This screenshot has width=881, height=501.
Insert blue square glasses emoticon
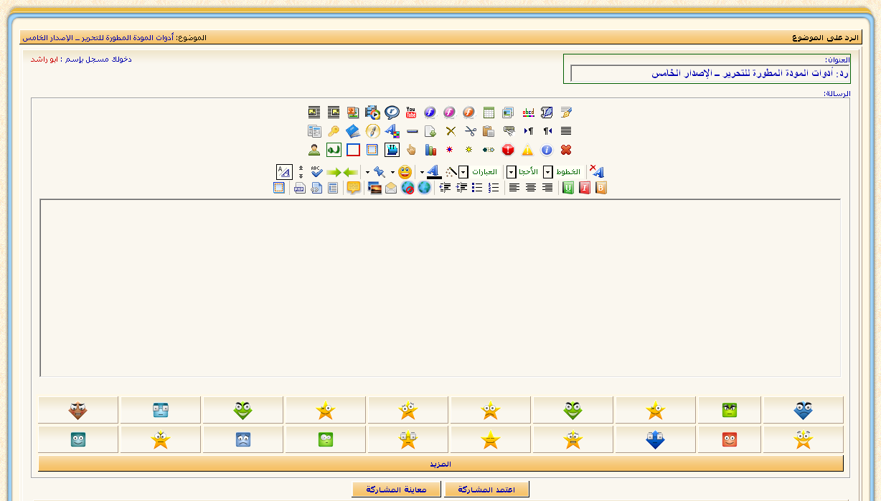161,410
